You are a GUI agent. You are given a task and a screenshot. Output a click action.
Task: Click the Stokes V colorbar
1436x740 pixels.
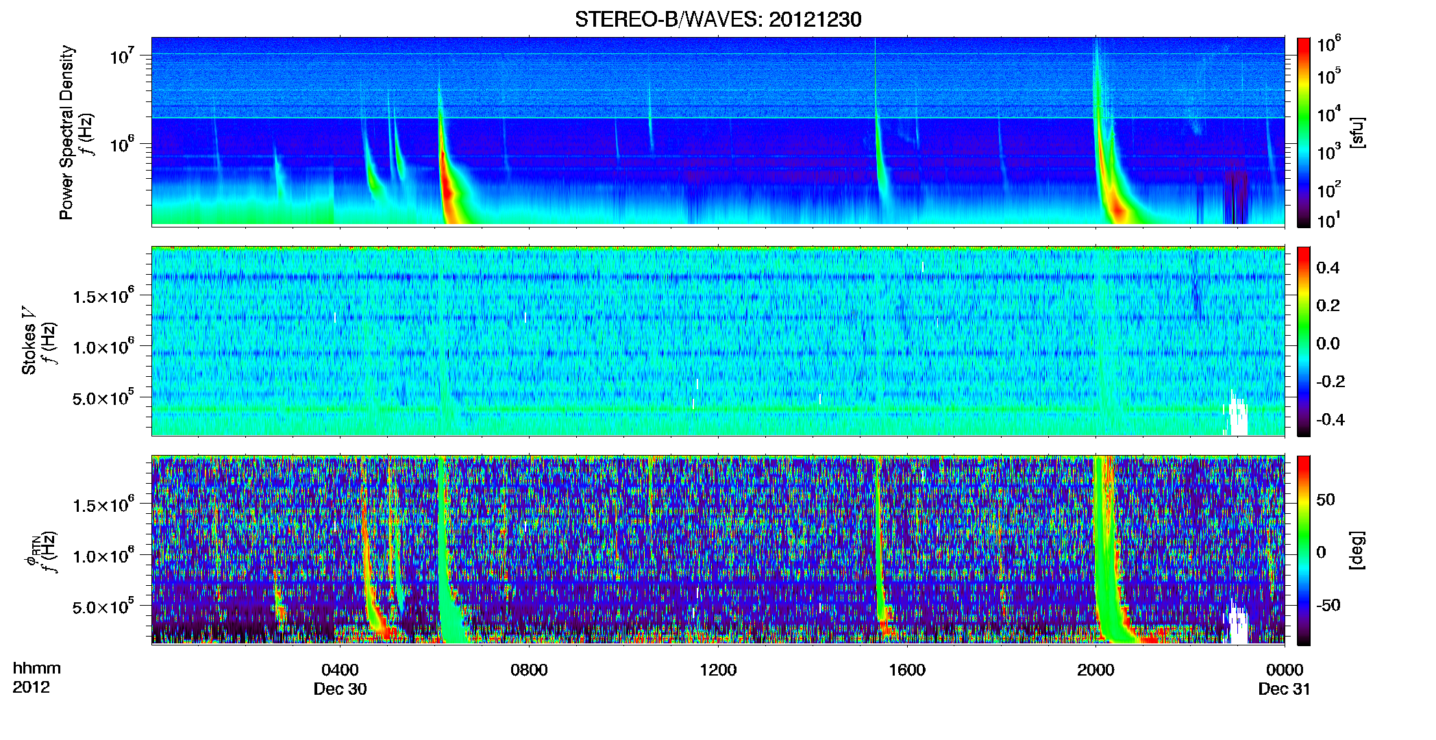click(1304, 341)
